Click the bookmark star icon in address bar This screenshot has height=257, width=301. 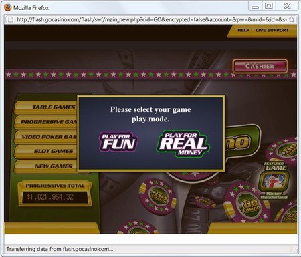coord(292,19)
